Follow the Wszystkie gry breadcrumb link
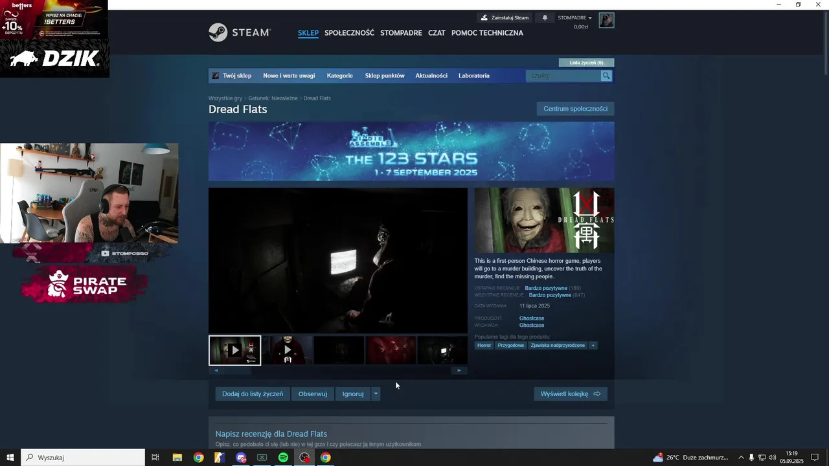Image resolution: width=829 pixels, height=466 pixels. click(x=225, y=98)
